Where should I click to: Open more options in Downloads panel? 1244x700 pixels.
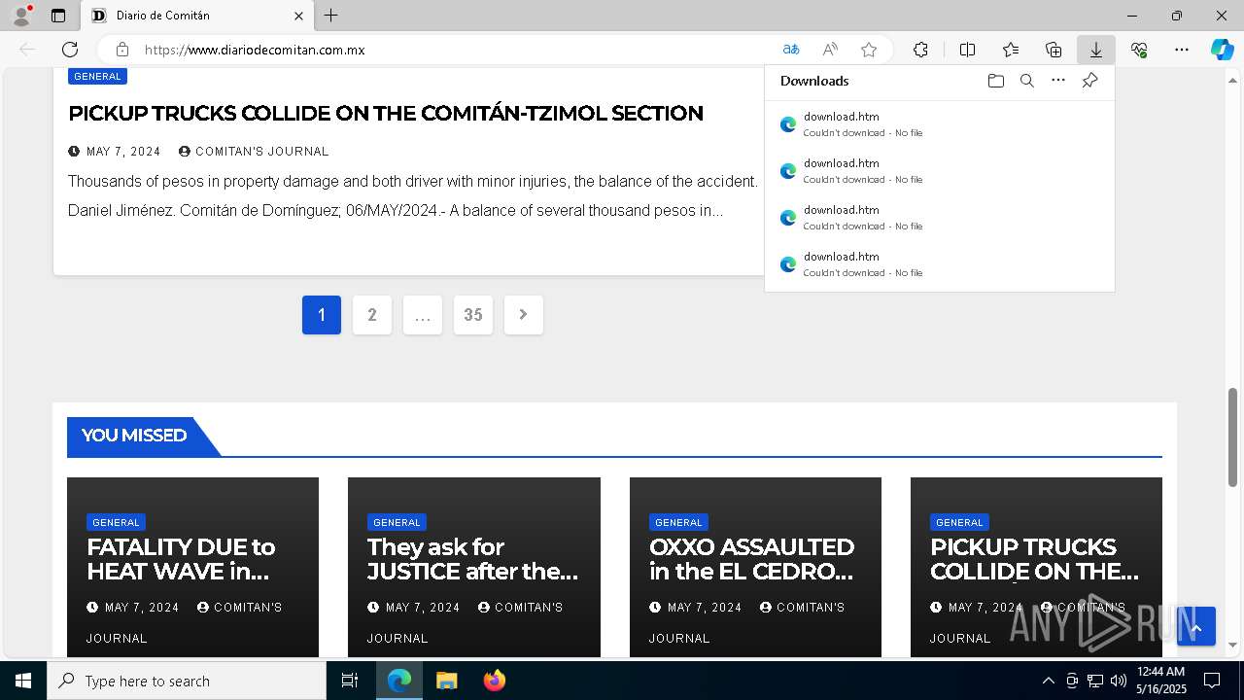1058,81
